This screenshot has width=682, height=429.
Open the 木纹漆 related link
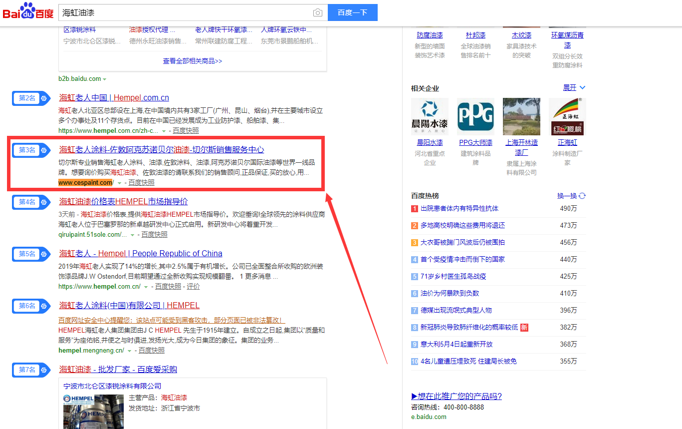(521, 35)
